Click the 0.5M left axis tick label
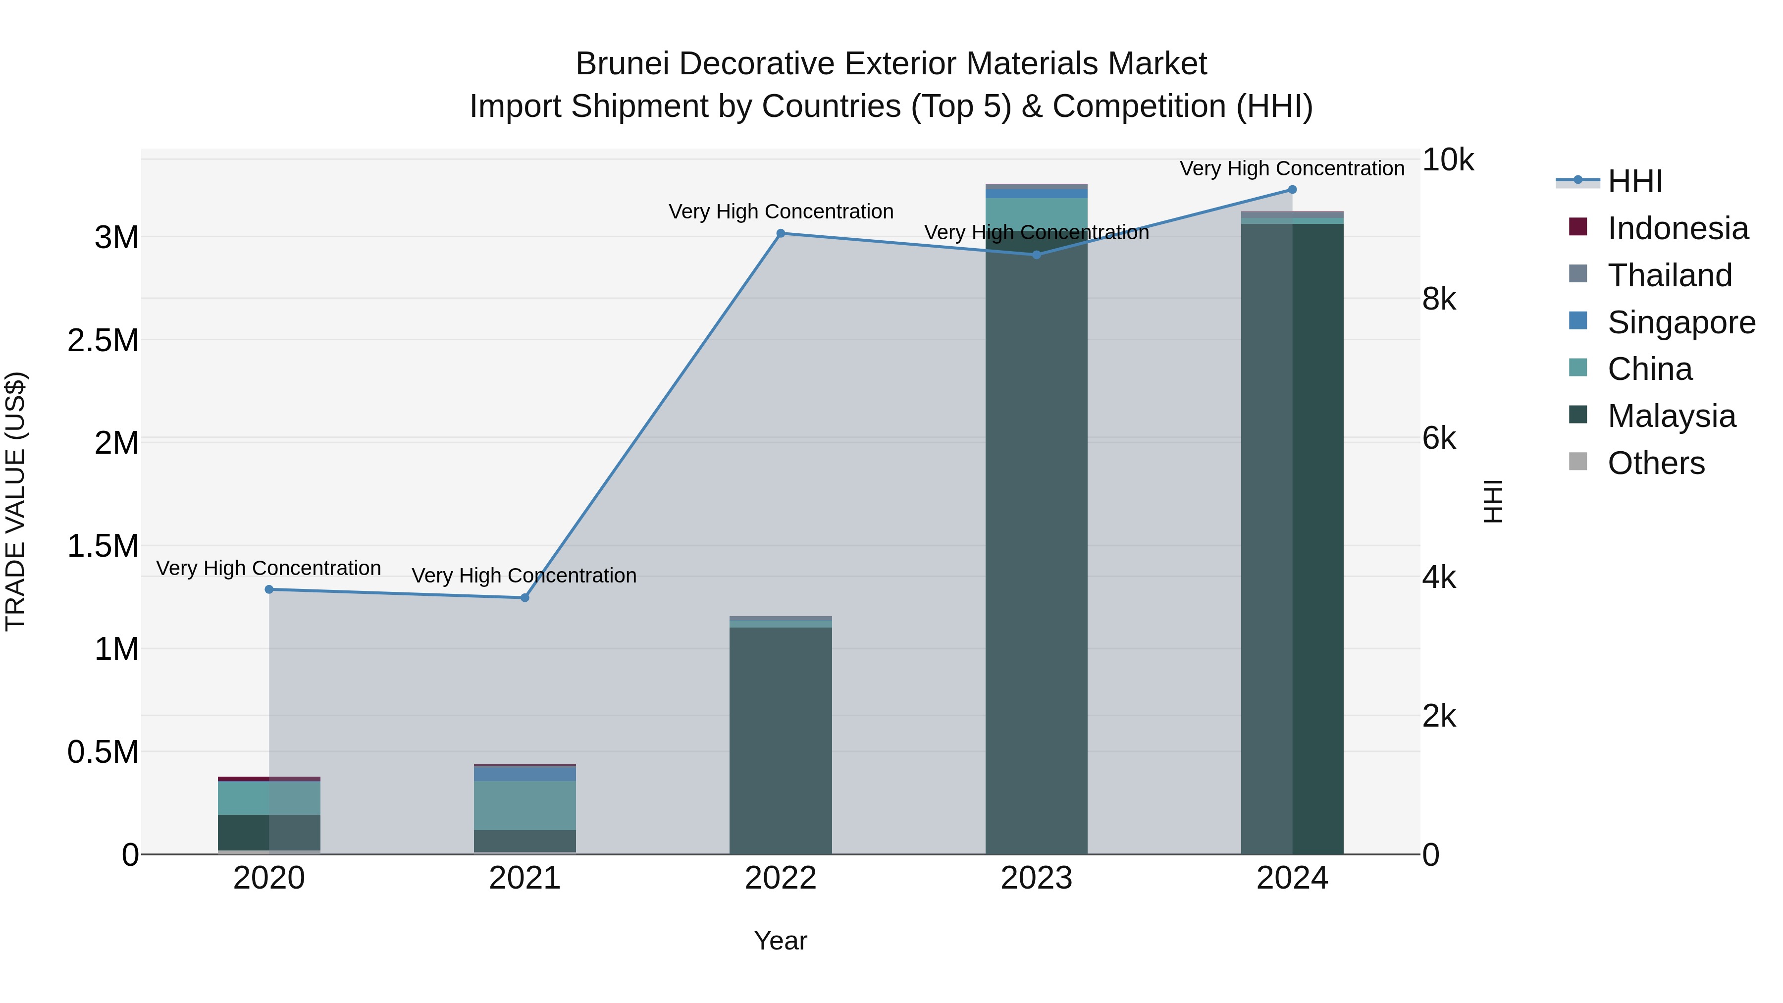The height and width of the screenshot is (1003, 1783). (x=103, y=752)
